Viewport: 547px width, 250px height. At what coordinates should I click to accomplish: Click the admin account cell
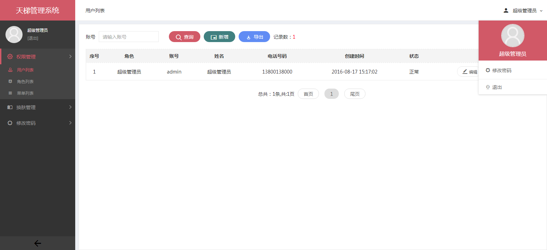click(174, 72)
